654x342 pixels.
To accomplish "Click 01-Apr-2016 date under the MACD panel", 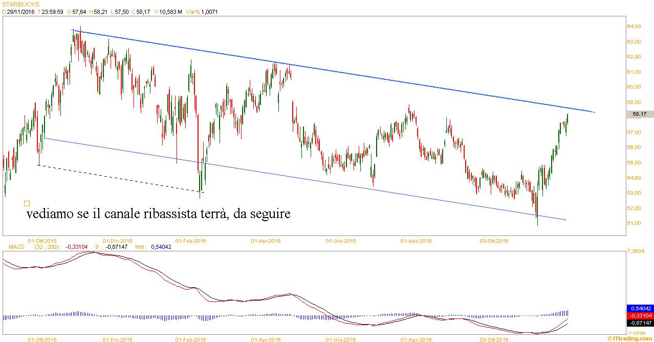I will (x=266, y=339).
